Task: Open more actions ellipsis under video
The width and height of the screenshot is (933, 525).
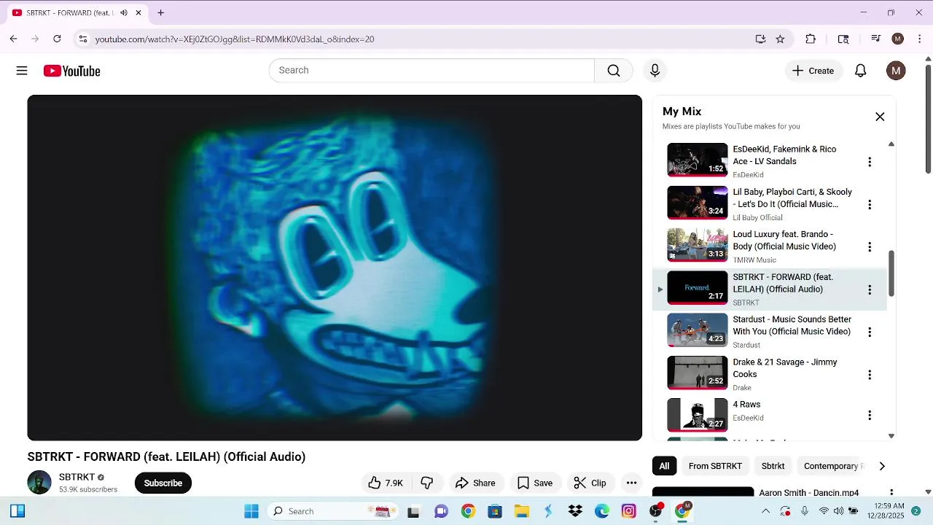Action: tap(631, 483)
